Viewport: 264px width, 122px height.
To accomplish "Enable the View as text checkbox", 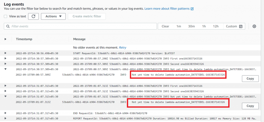I will [5, 16].
